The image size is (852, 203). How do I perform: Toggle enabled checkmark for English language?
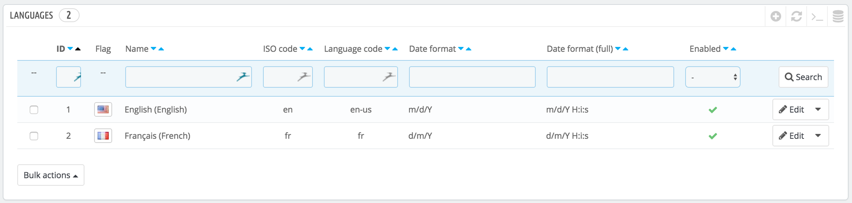pos(713,110)
